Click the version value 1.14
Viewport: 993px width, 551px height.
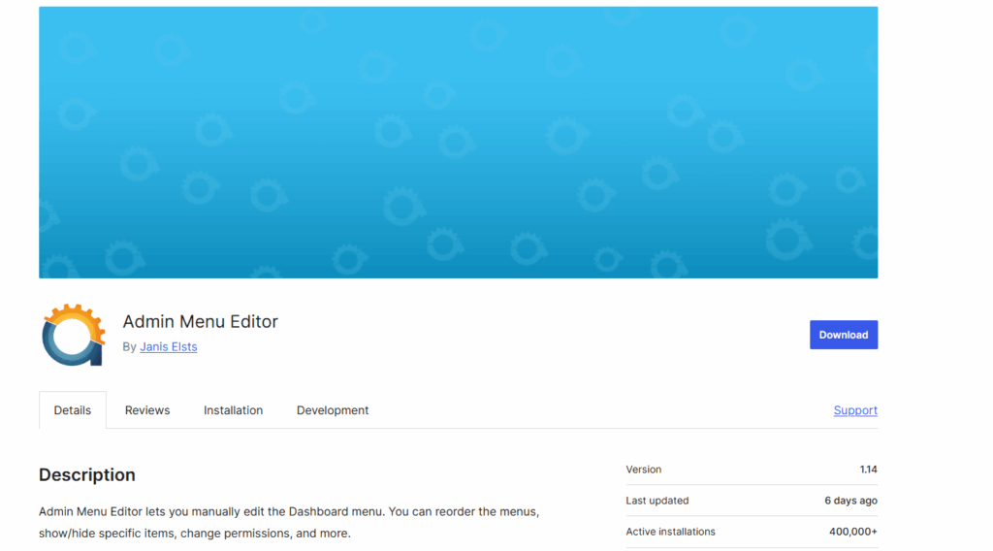(x=868, y=470)
